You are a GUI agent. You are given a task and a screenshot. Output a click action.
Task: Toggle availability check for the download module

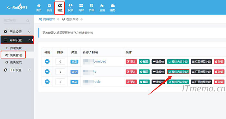coord(47,62)
